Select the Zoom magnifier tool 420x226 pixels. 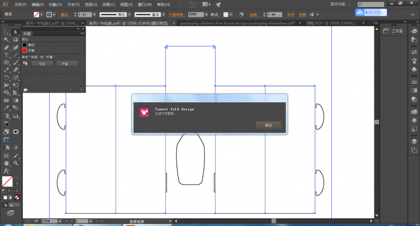[16, 163]
